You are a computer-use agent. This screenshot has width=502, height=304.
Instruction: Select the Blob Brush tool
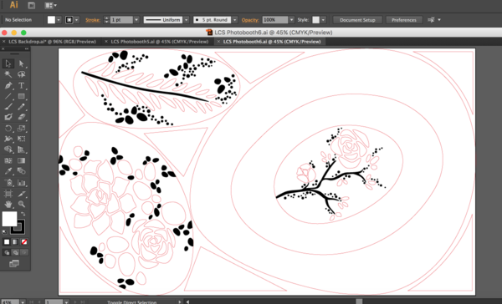coord(8,117)
